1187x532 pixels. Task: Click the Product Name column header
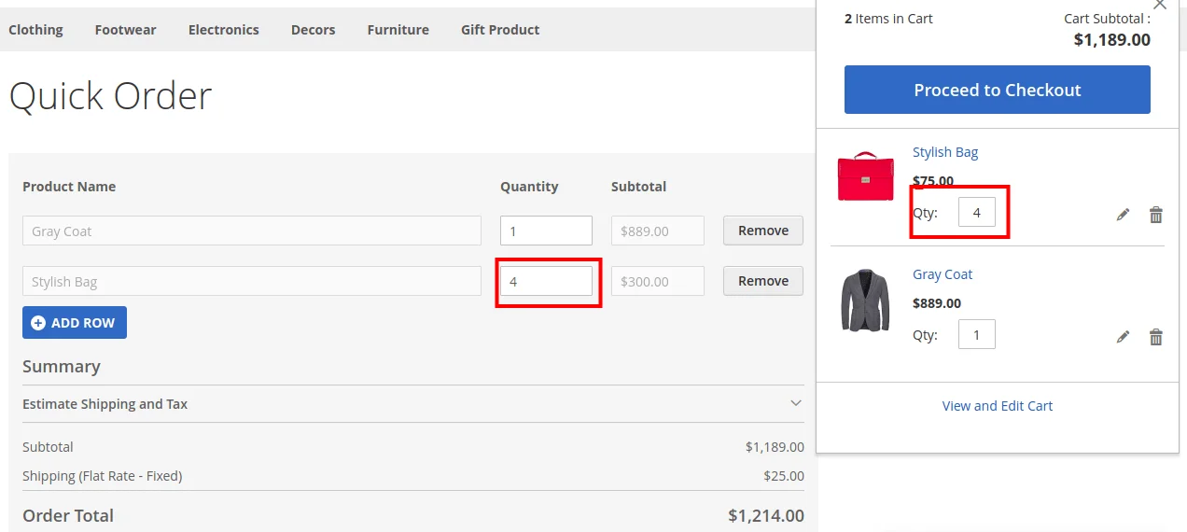click(x=69, y=187)
